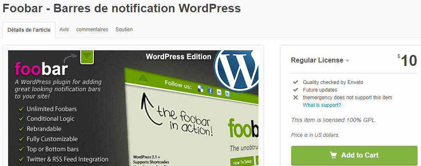Click the WordPress 3.1 + text in preview

click(x=146, y=157)
